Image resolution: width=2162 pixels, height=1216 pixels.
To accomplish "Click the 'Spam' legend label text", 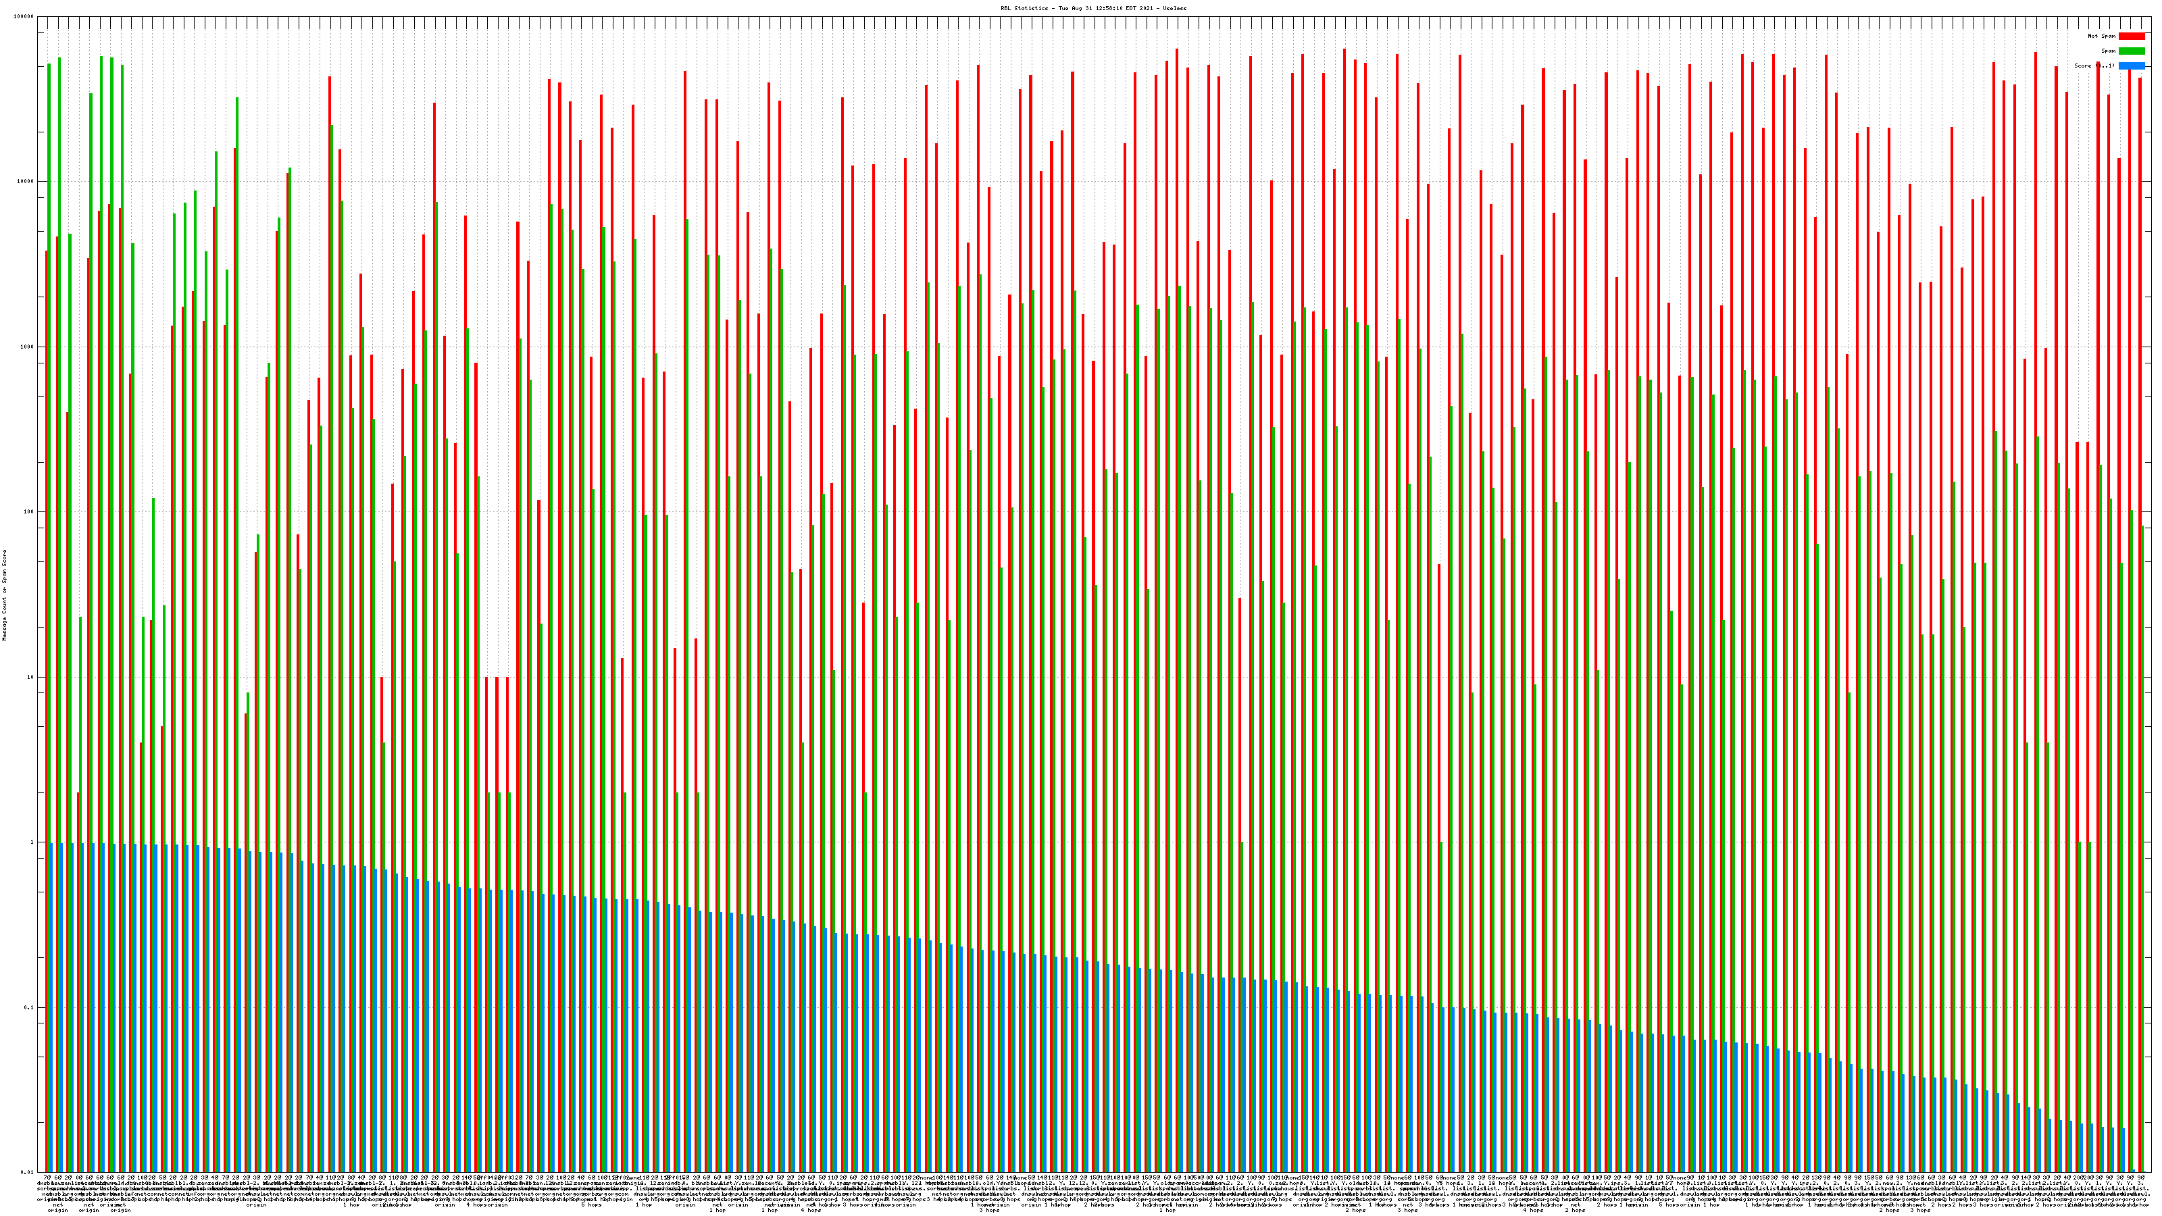I will point(2108,51).
